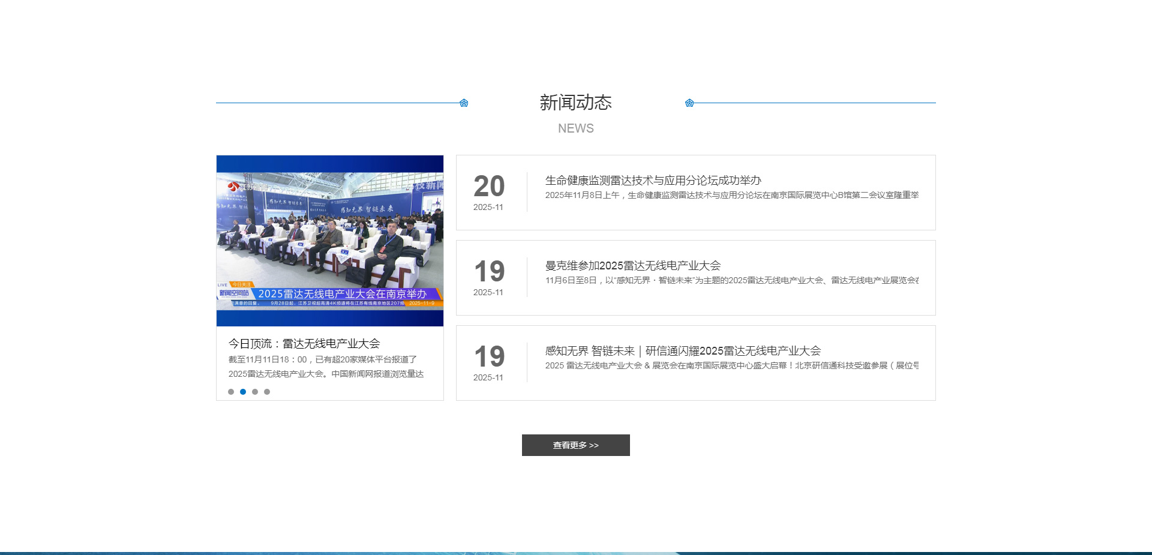
Task: Click the emblem icon left of 新闻动态
Action: (x=464, y=103)
